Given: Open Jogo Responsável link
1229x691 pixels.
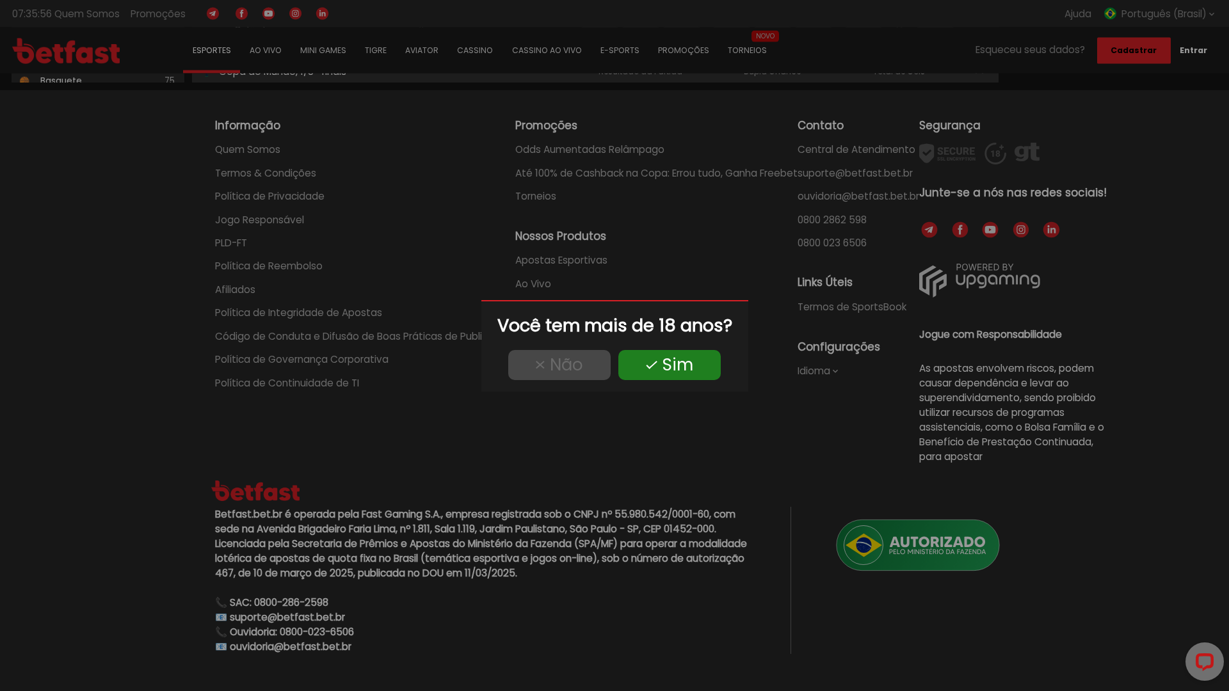Looking at the screenshot, I should click(x=259, y=220).
